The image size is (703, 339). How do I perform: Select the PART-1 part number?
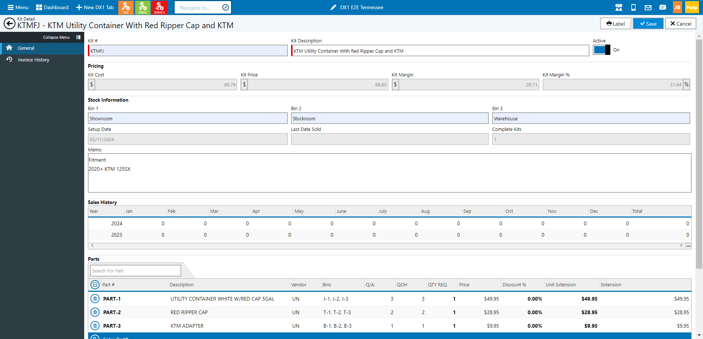[112, 299]
